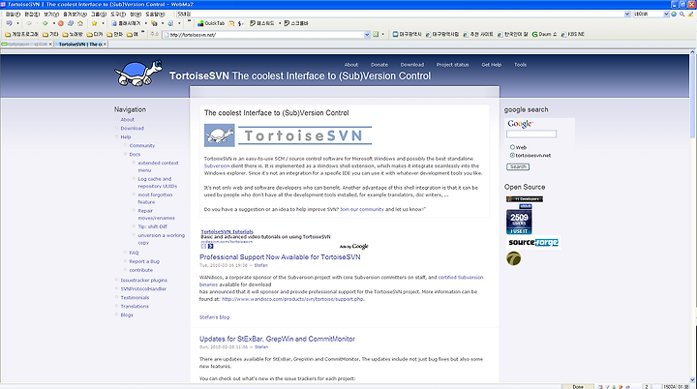Open the first item in the menu bar
This screenshot has height=389, width=697.
coord(14,15)
